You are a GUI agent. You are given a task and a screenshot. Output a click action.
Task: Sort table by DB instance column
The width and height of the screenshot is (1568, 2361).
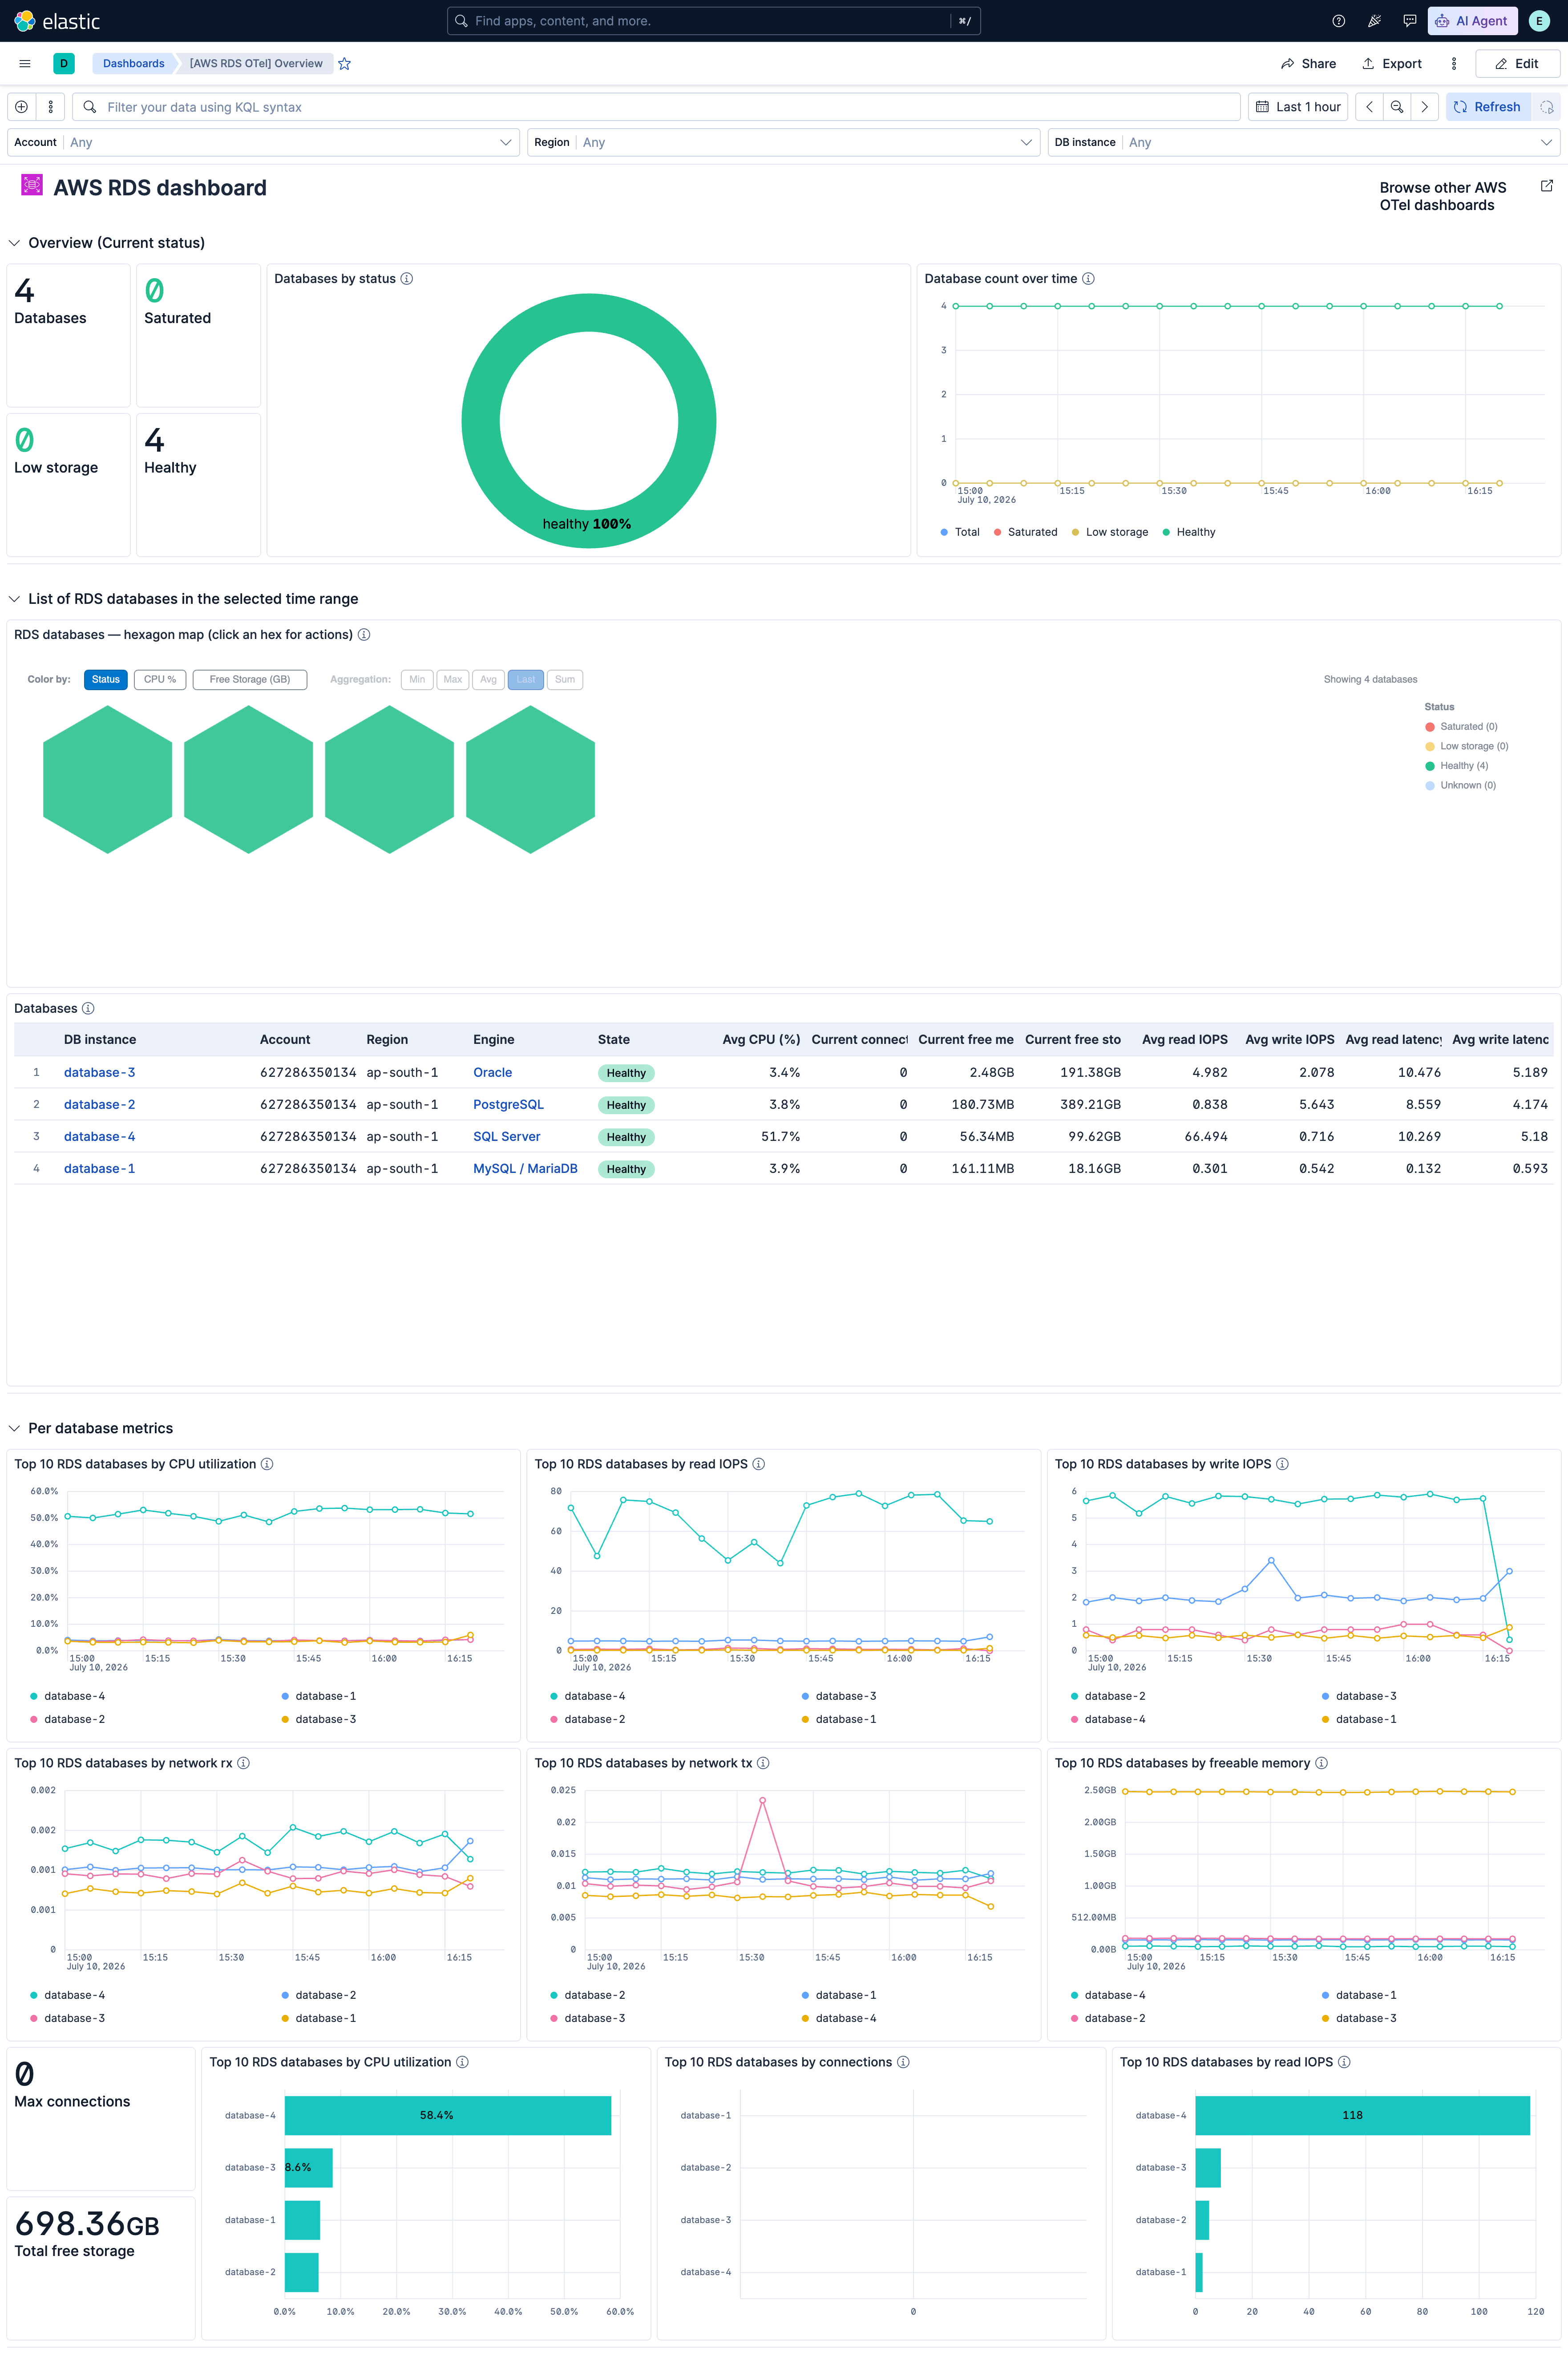(x=100, y=1040)
